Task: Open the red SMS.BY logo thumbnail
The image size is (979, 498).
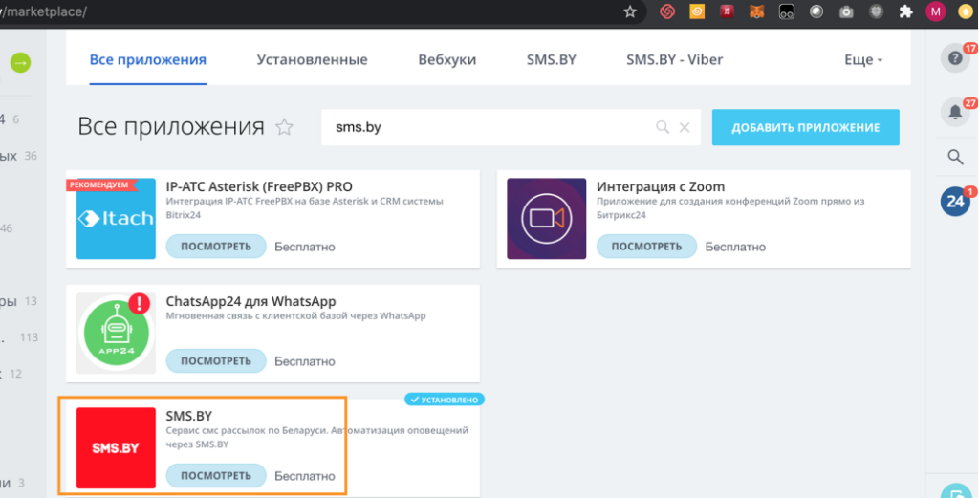Action: (116, 448)
